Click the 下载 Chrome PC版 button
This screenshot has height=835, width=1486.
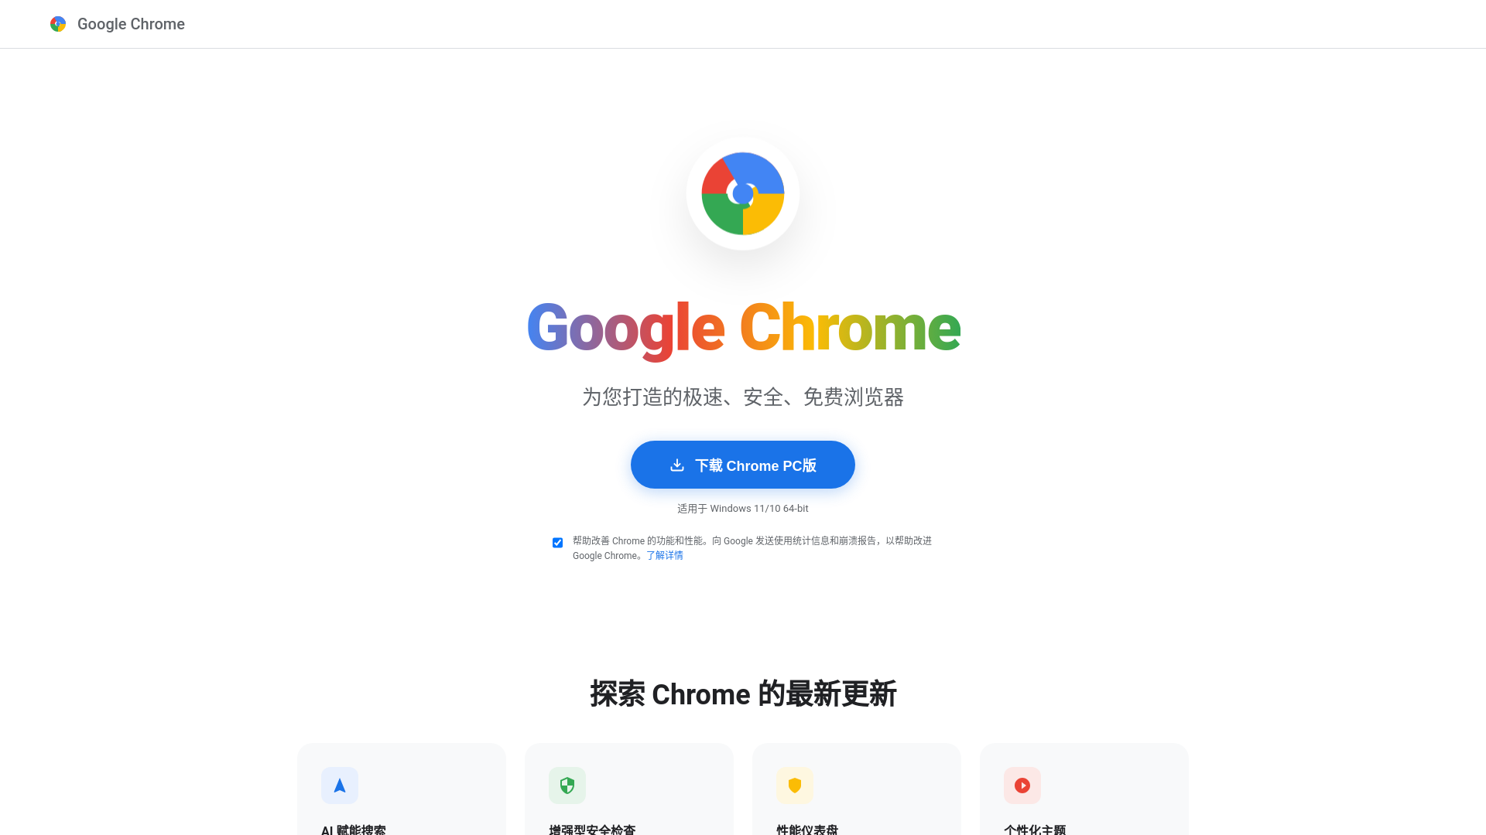pyautogui.click(x=743, y=465)
